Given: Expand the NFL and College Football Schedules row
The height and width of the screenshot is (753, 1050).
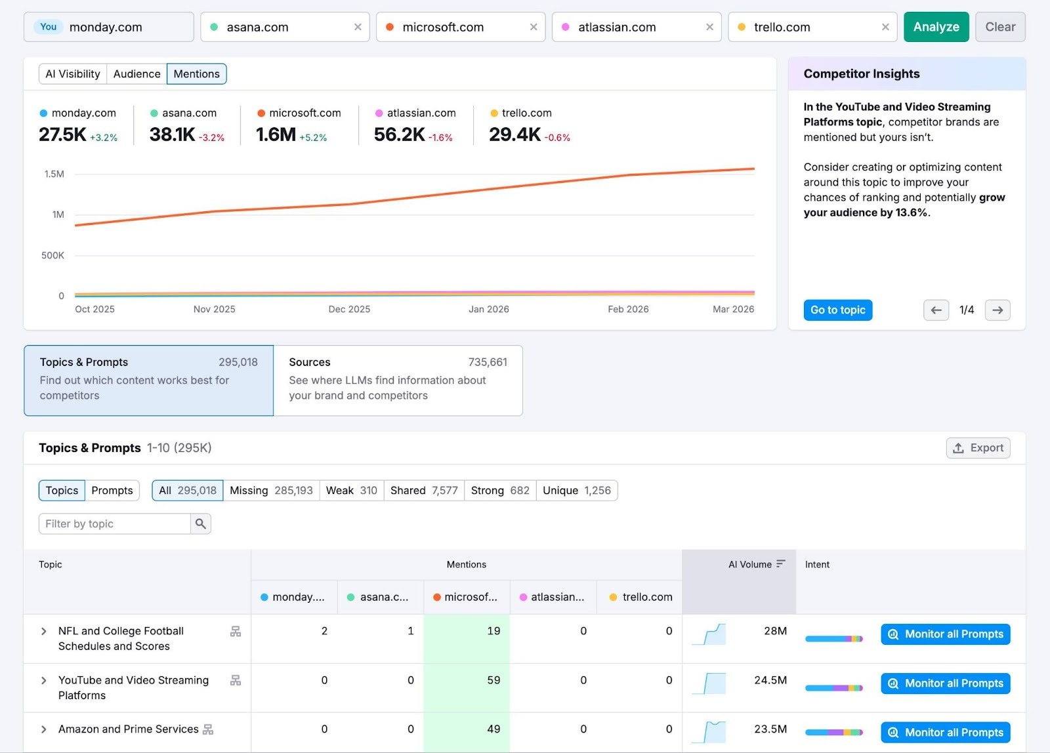Looking at the screenshot, I should pos(43,630).
